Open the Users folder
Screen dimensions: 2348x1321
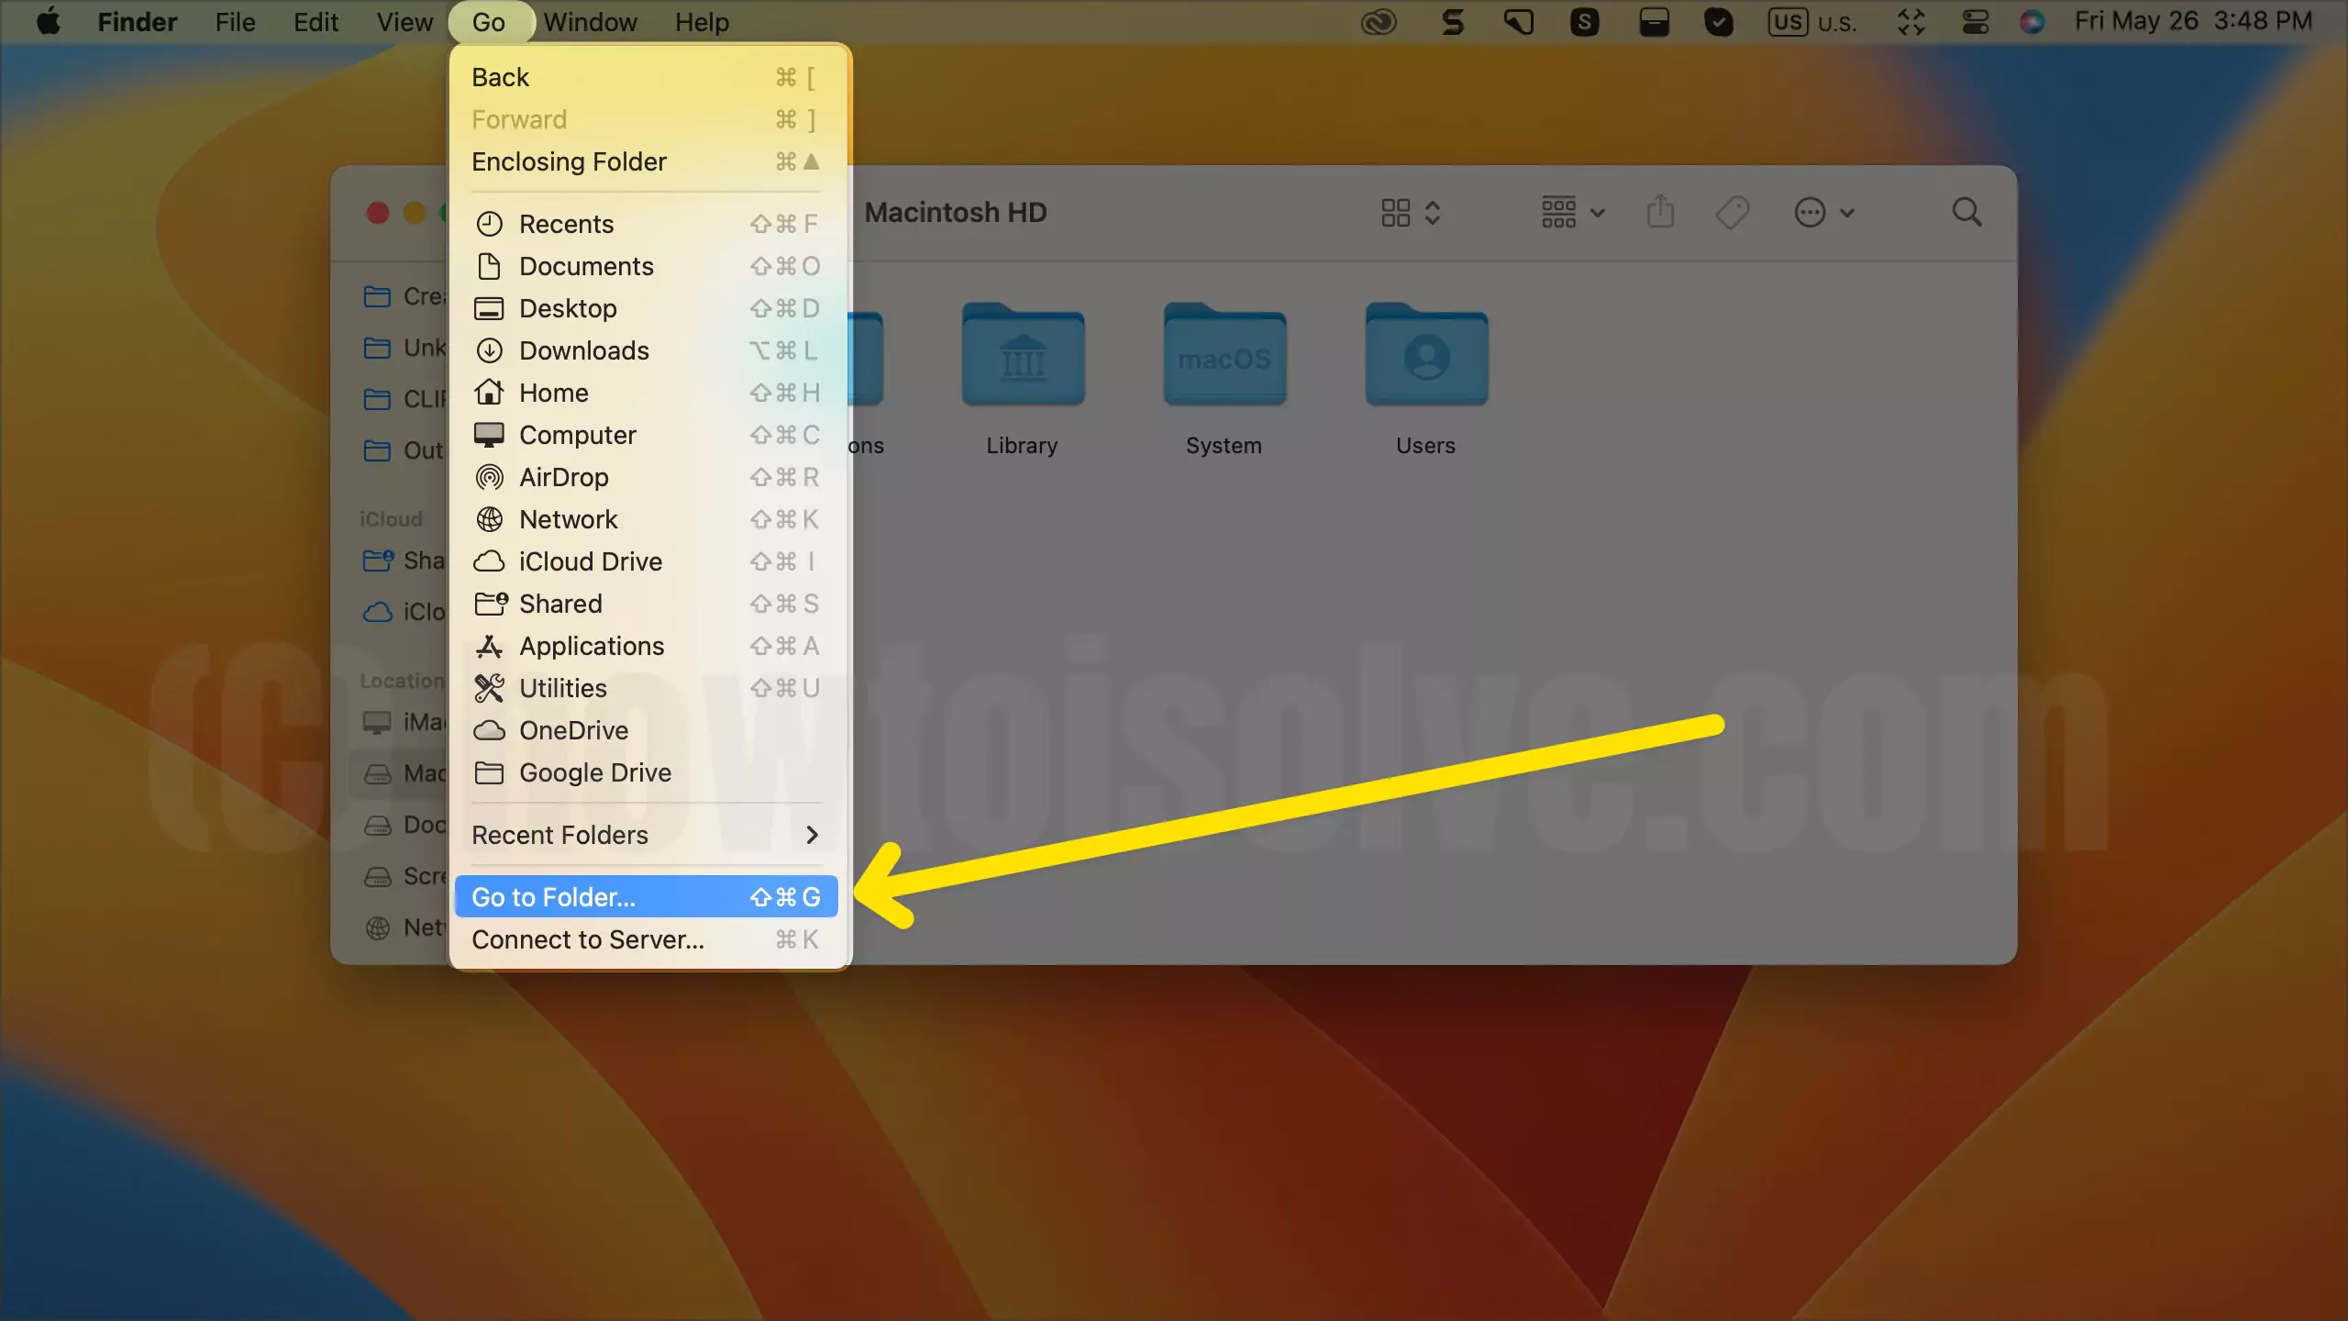pos(1426,378)
